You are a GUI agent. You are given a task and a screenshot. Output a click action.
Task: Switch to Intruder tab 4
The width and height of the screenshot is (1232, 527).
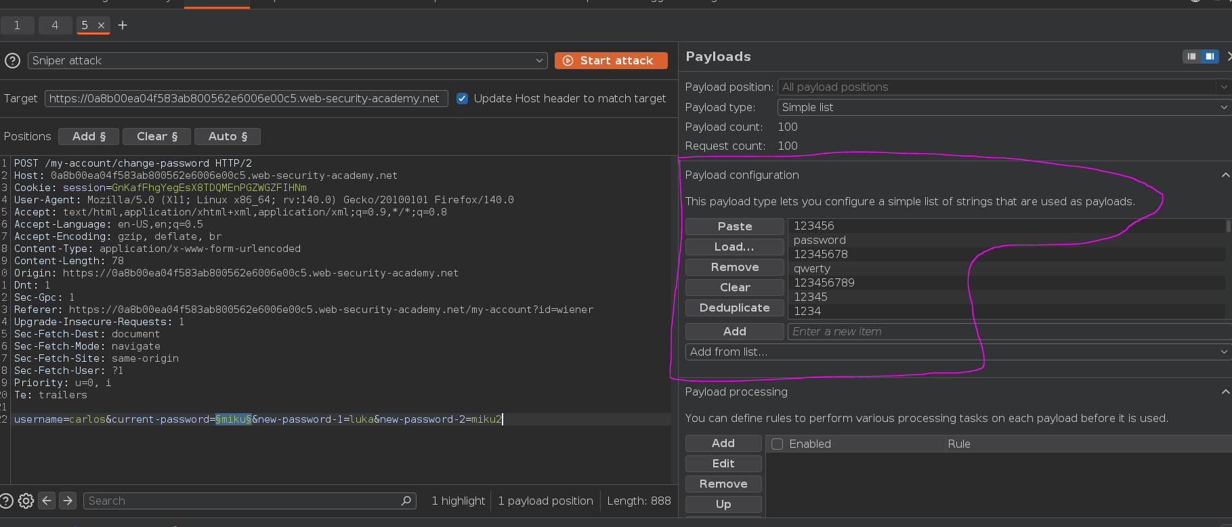click(x=55, y=25)
